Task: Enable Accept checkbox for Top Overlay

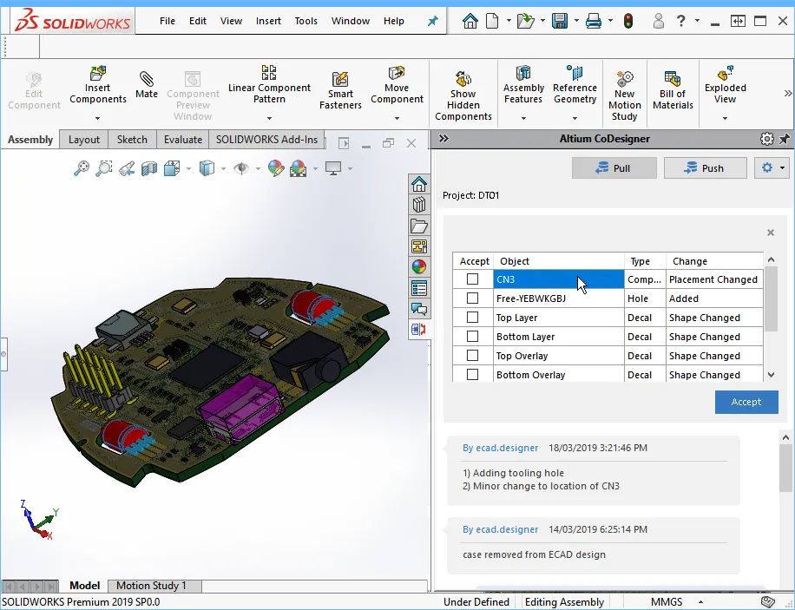Action: pyautogui.click(x=472, y=356)
